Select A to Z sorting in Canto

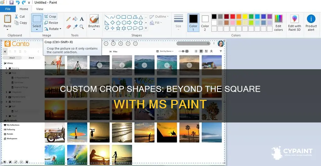12,58
